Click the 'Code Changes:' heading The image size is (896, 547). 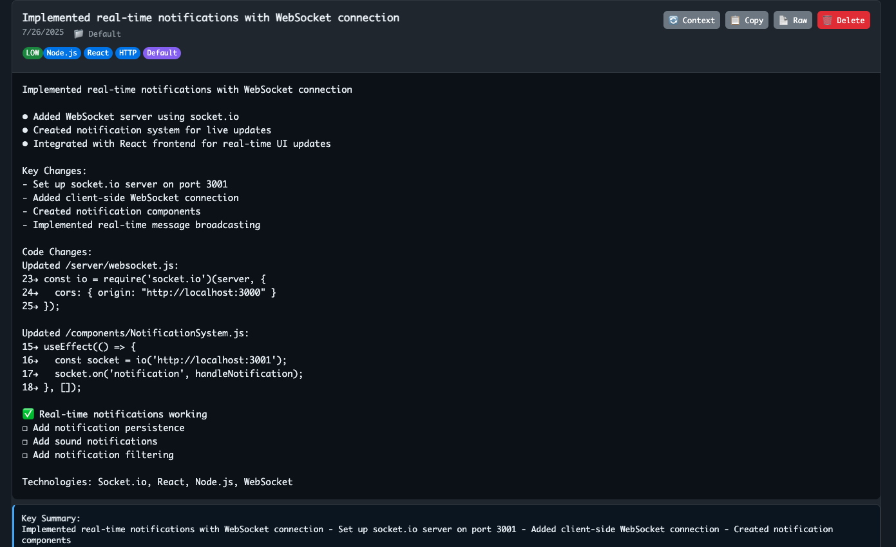(57, 252)
